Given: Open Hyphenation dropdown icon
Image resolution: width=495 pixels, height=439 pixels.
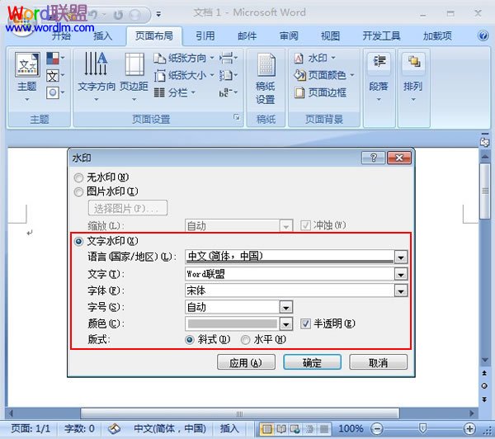Looking at the screenshot, I should point(229,92).
